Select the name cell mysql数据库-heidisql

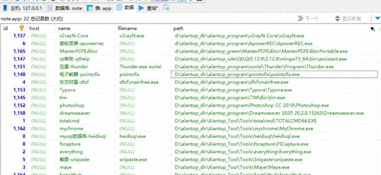pos(83,136)
